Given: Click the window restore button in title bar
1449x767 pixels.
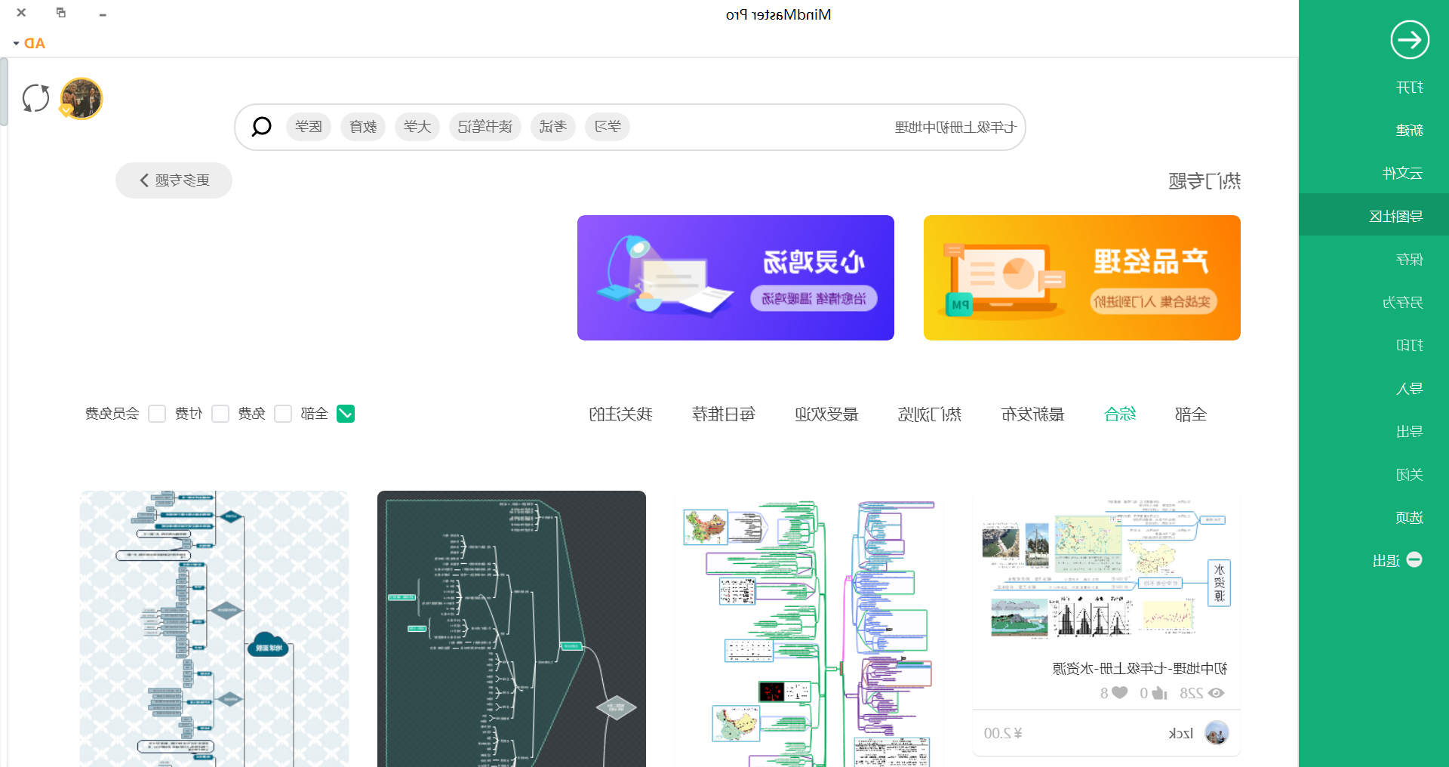Looking at the screenshot, I should coord(61,13).
